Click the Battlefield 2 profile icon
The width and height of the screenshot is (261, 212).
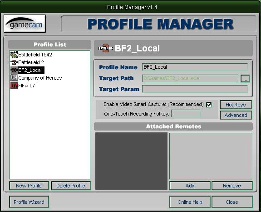pos(14,62)
